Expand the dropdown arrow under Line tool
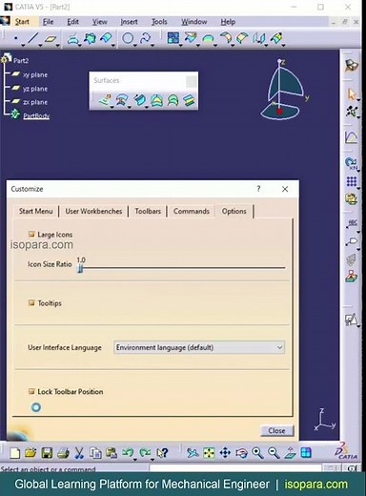Image resolution: width=366 pixels, height=496 pixels. click(40, 46)
